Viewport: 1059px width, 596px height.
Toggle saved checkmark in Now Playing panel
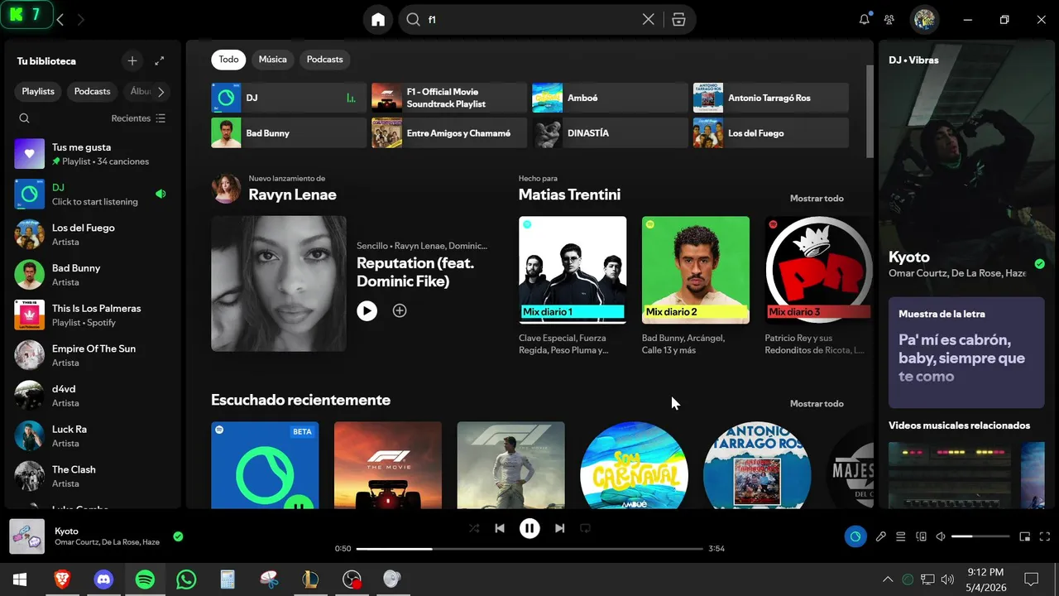1040,264
